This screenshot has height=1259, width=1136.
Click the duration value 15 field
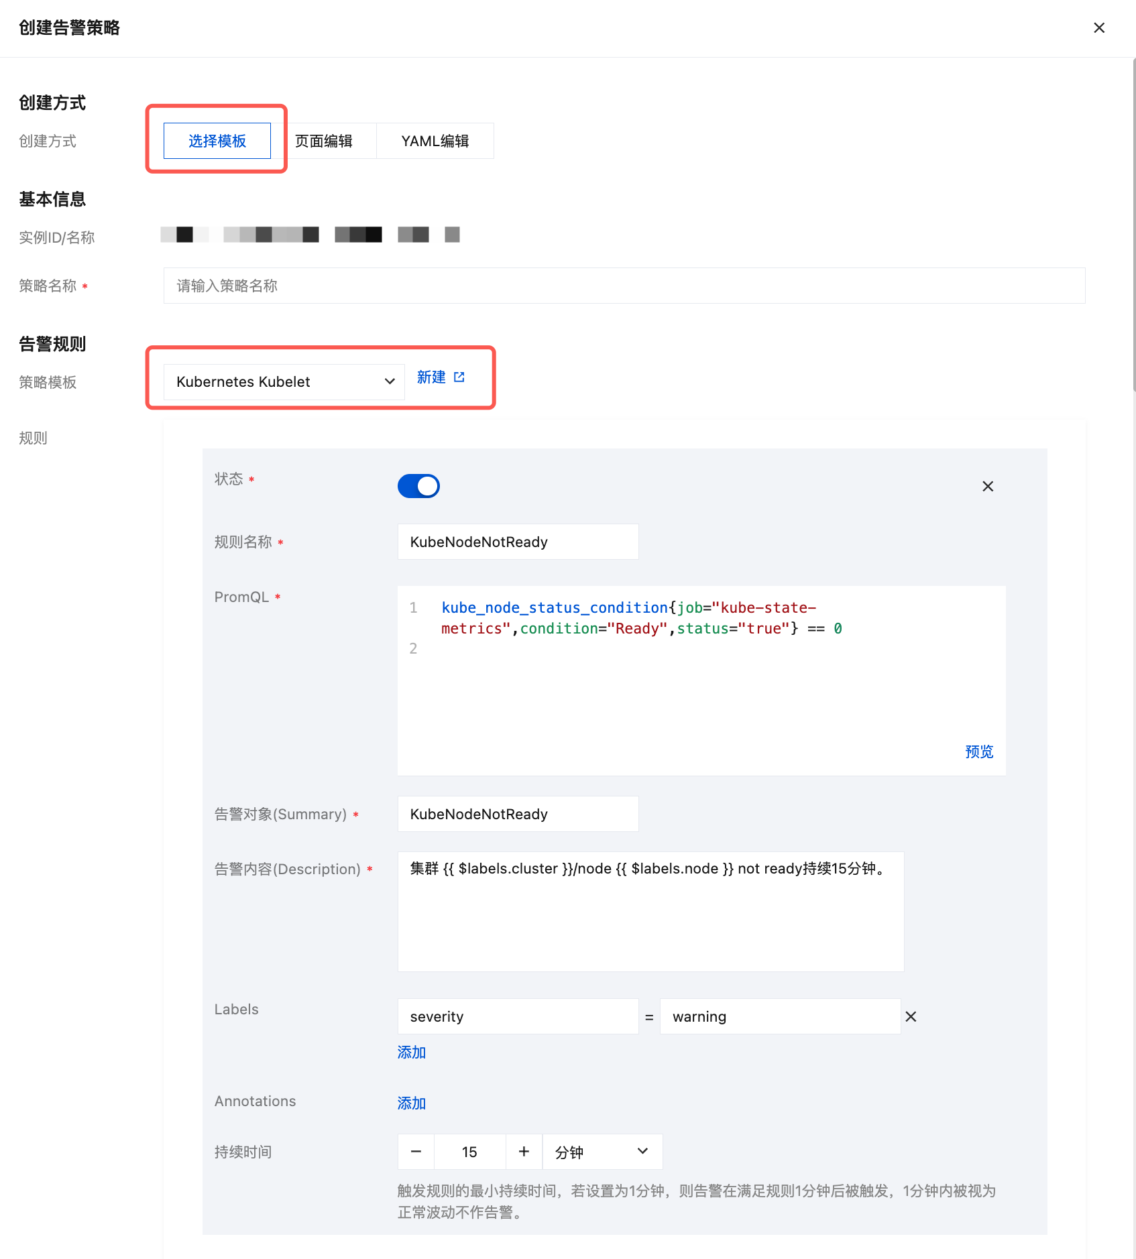click(470, 1152)
